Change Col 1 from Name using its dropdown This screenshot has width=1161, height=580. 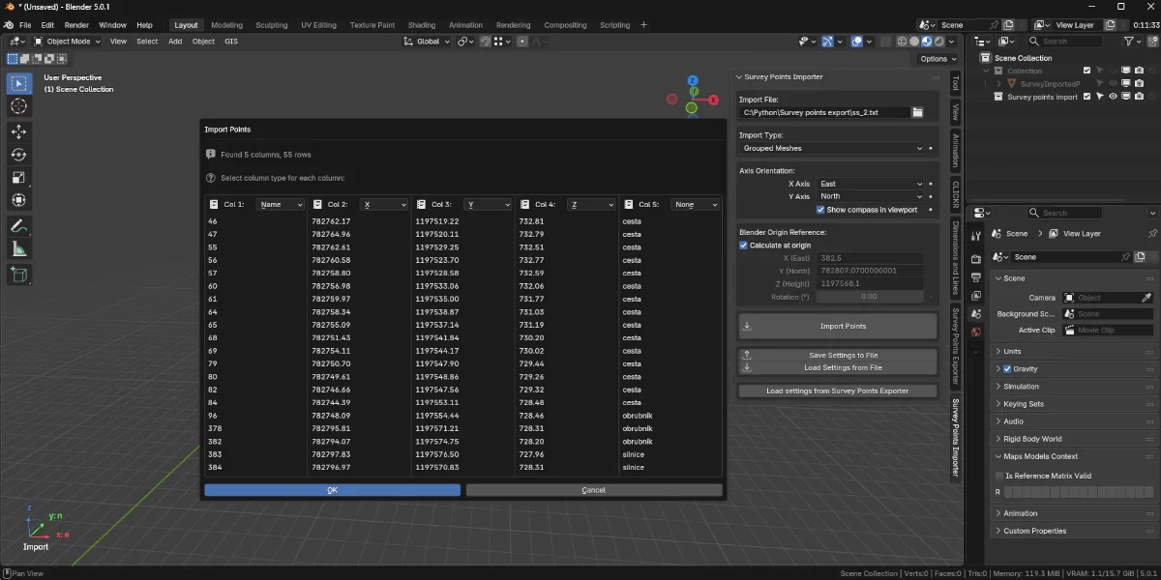click(280, 204)
